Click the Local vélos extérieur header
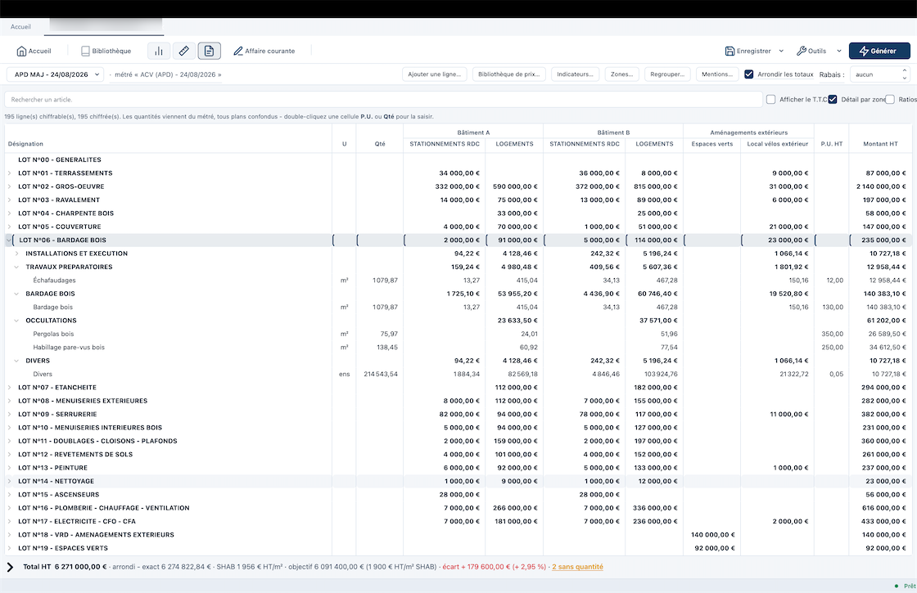The width and height of the screenshot is (917, 593). coord(777,144)
